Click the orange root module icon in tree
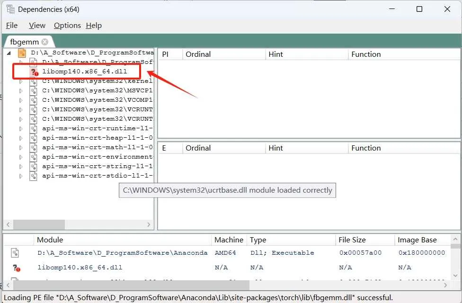The width and height of the screenshot is (462, 303). [22, 53]
